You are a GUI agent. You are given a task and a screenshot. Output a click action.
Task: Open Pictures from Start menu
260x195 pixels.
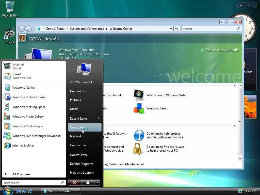point(85,100)
